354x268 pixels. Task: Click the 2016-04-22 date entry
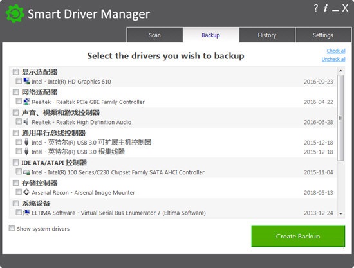coord(319,102)
